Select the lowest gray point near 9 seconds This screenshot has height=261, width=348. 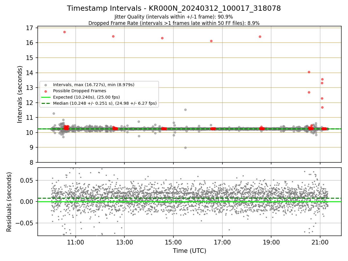[x=185, y=148]
